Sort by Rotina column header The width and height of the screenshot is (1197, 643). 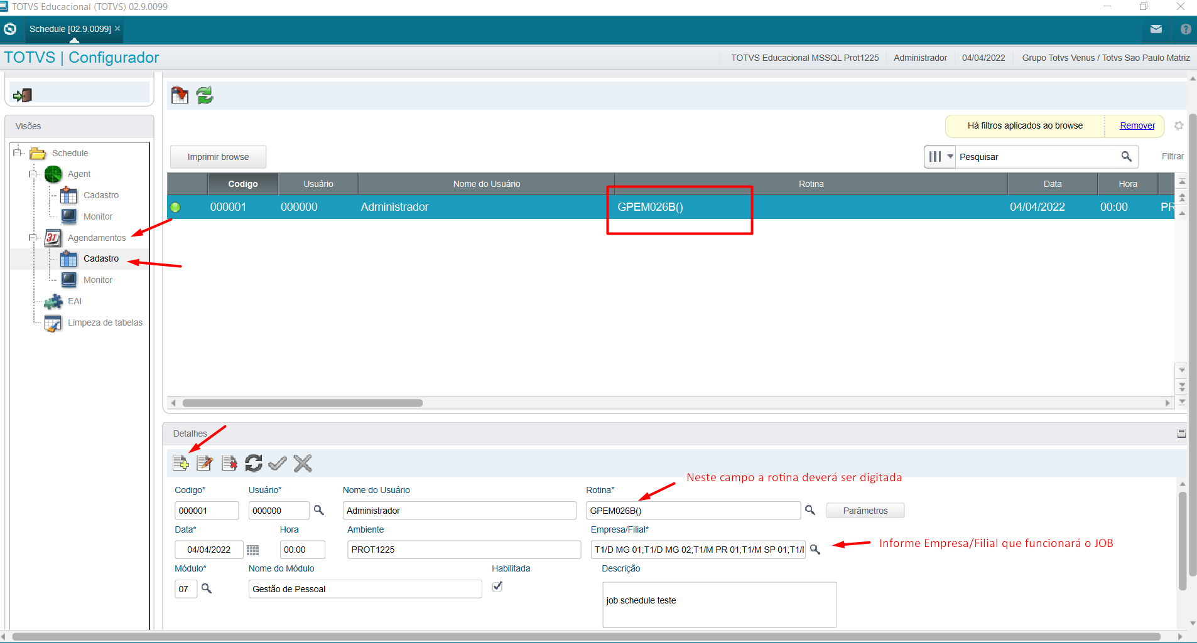pyautogui.click(x=811, y=184)
